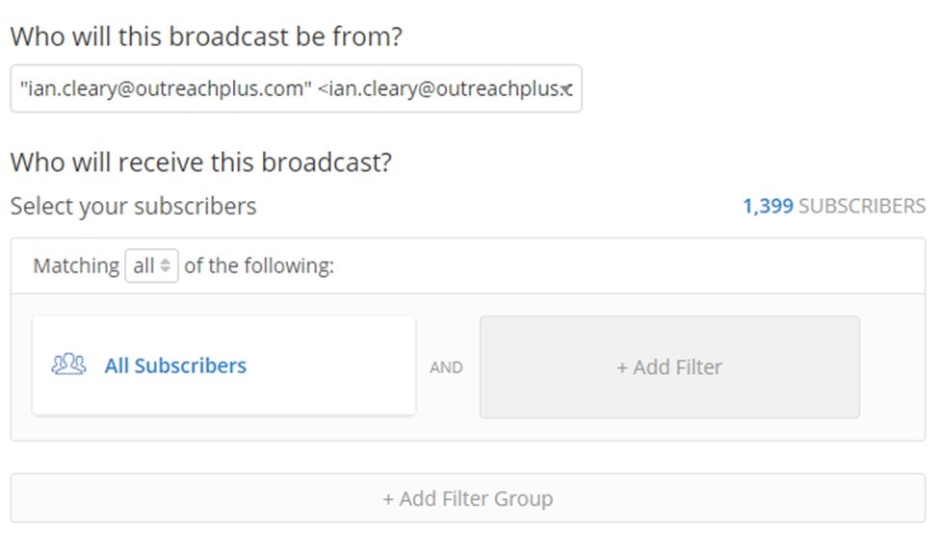Expand the "all" matching selector
Image resolution: width=939 pixels, height=553 pixels.
[x=151, y=265]
